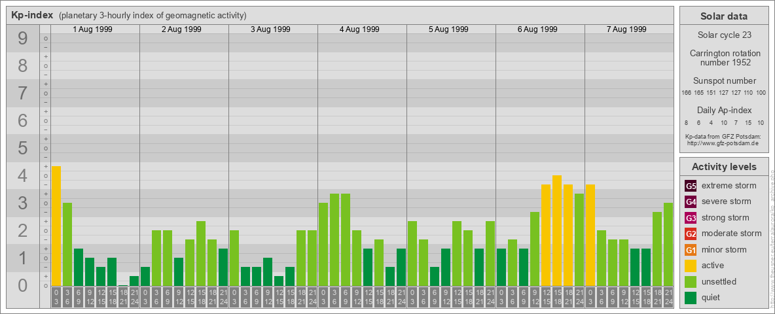
Task: Click the G1 minor storm badge
Action: (691, 250)
